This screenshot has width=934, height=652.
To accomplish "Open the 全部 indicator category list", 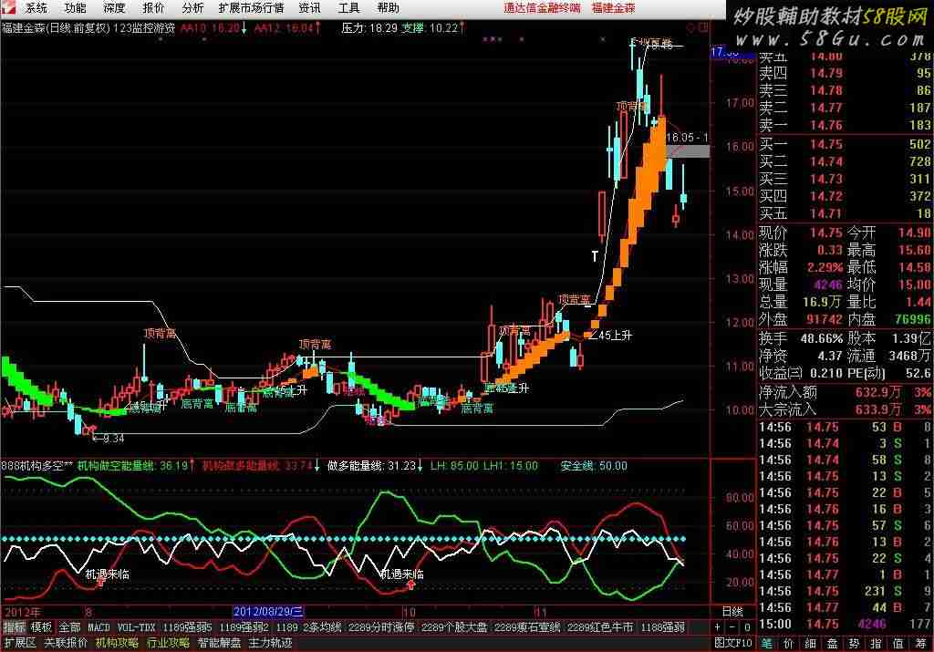I will coord(69,627).
